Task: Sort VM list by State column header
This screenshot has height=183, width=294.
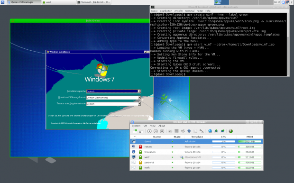Action: coord(177,137)
